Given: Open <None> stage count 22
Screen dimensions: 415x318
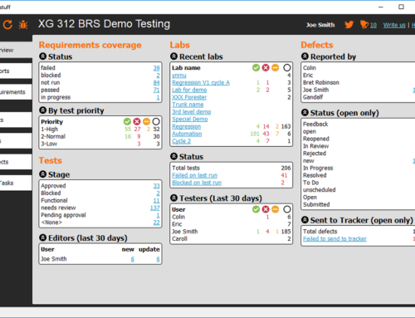Looking at the screenshot, I should [x=157, y=223].
